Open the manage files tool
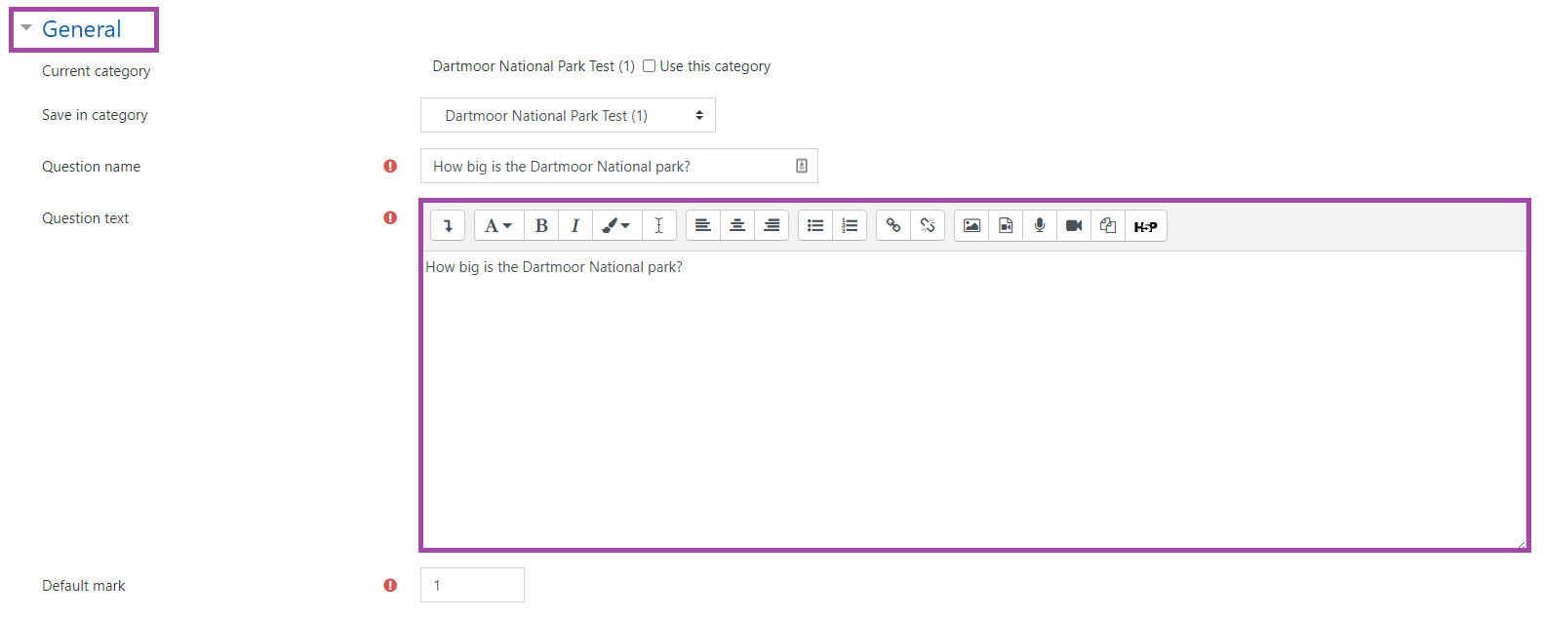Screen dimensions: 1545x620 (1108, 226)
